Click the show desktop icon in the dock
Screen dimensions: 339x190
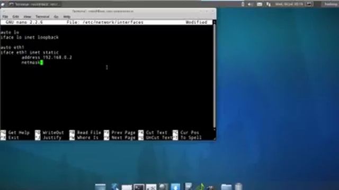pyautogui.click(x=101, y=187)
